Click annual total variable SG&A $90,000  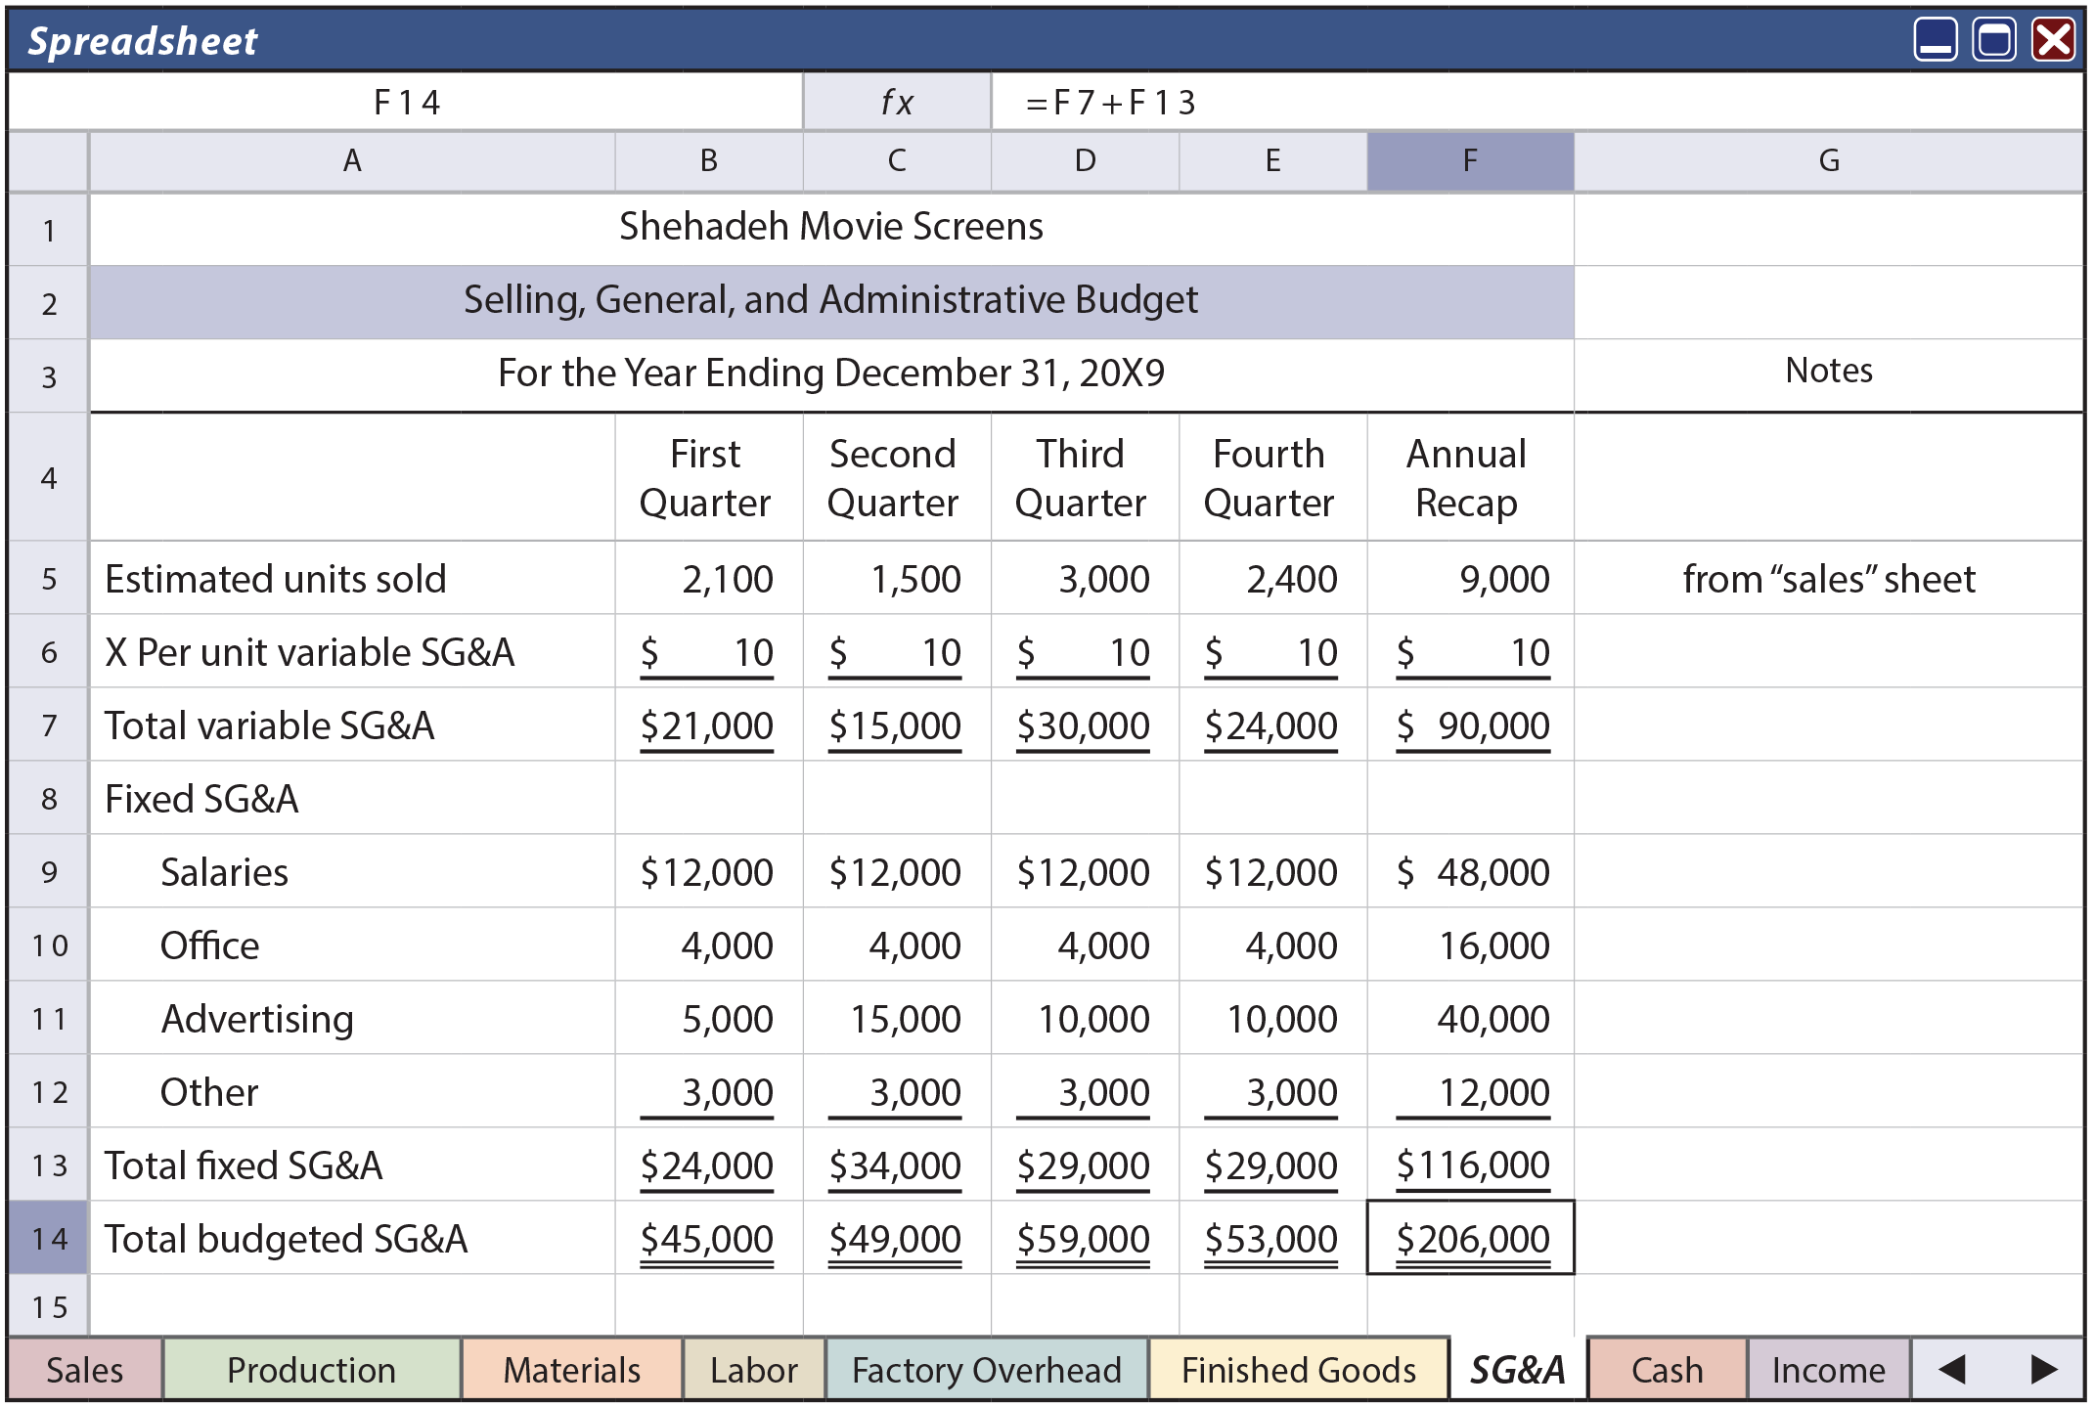pyautogui.click(x=1470, y=725)
